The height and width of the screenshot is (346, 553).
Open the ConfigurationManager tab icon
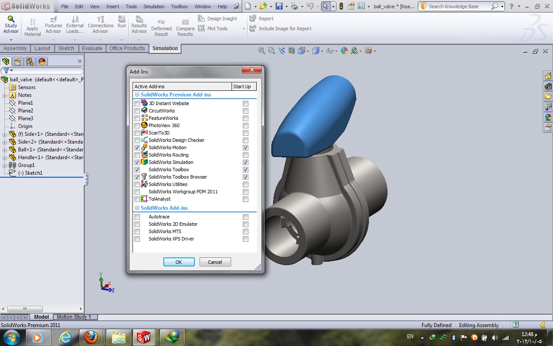pos(30,61)
